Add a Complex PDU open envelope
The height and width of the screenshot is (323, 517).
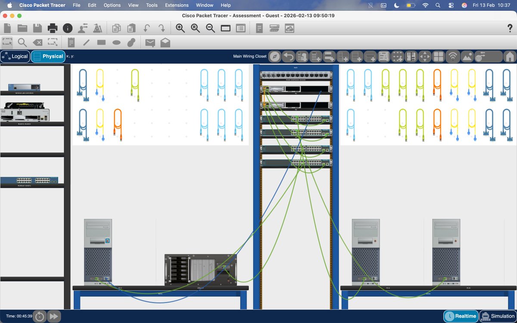(x=165, y=43)
